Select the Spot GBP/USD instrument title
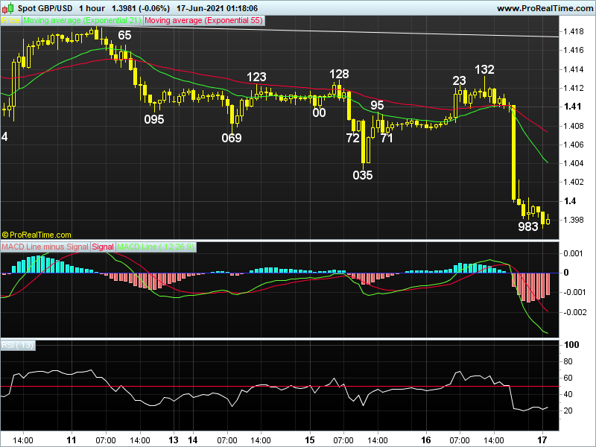596x447 pixels. 46,8
